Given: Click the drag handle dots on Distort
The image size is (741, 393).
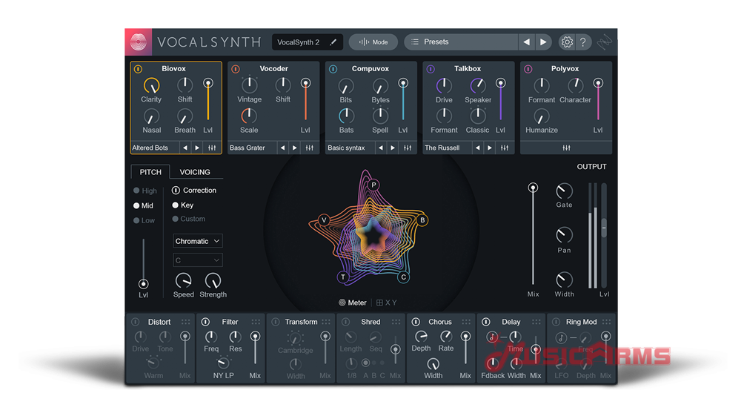Looking at the screenshot, I should click(185, 322).
